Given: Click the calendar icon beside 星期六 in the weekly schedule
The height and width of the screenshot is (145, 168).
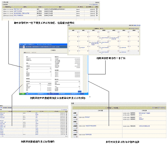Looking at the screenshot, I should pyautogui.click(x=77, y=137).
